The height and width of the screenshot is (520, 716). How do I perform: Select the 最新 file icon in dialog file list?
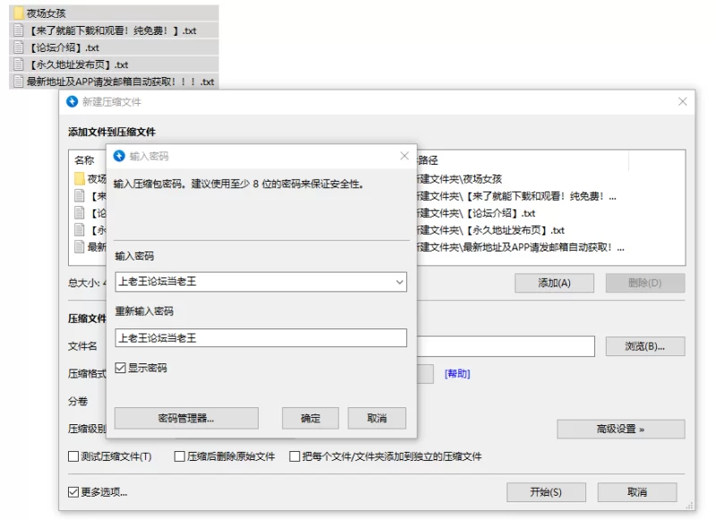click(x=80, y=247)
